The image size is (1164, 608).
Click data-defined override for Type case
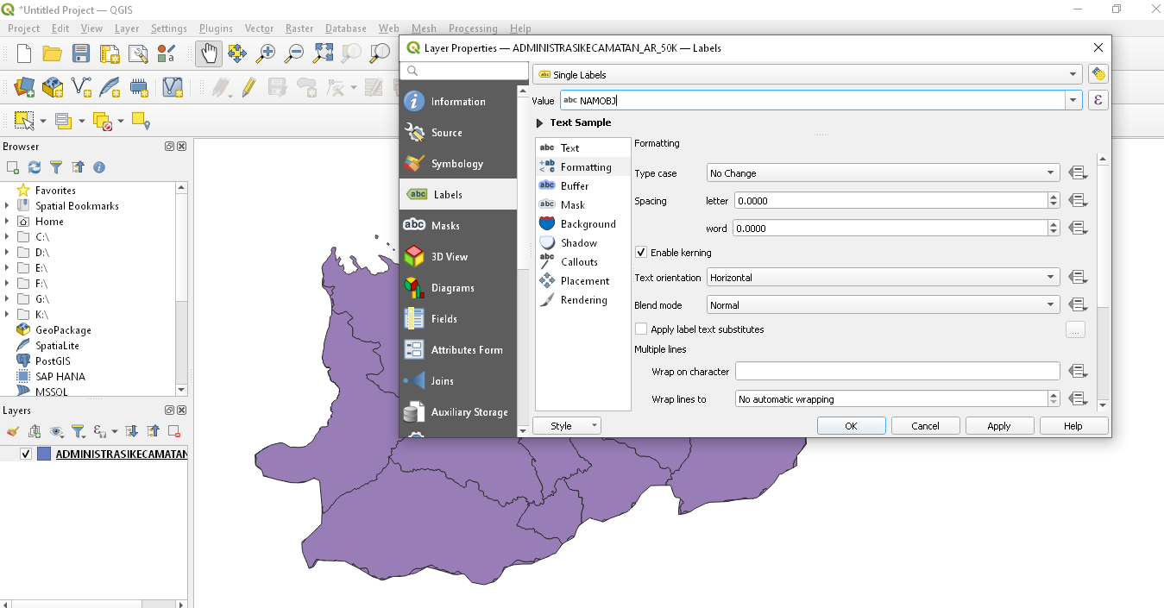1077,173
